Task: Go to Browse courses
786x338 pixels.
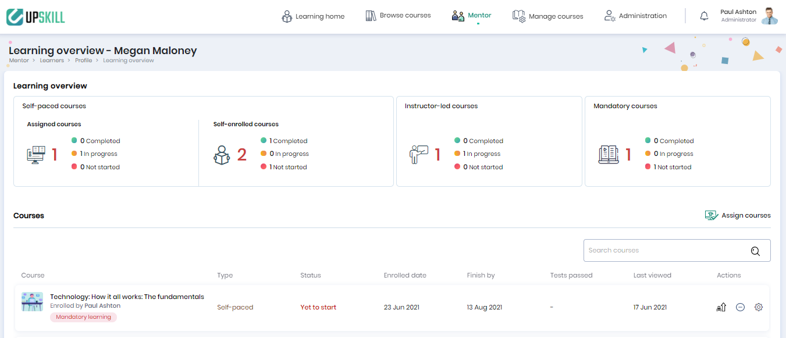Action: point(398,16)
